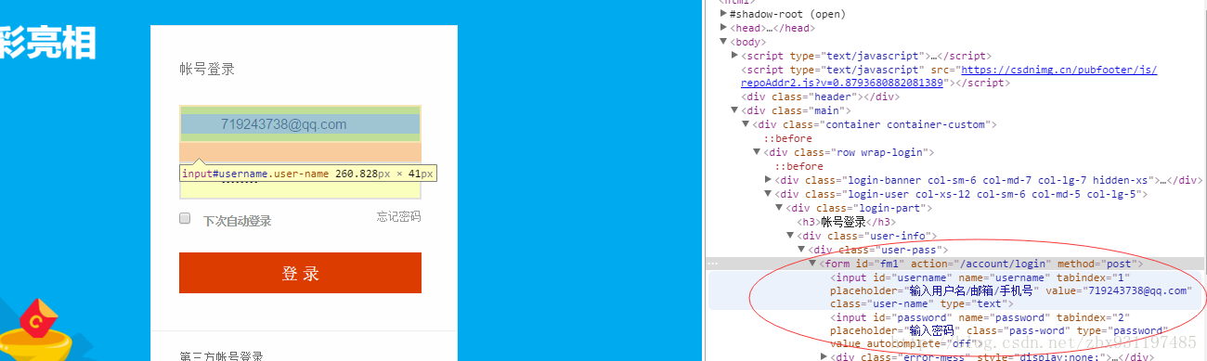Expand the error-mess div node
The width and height of the screenshot is (1207, 361).
click(x=824, y=356)
